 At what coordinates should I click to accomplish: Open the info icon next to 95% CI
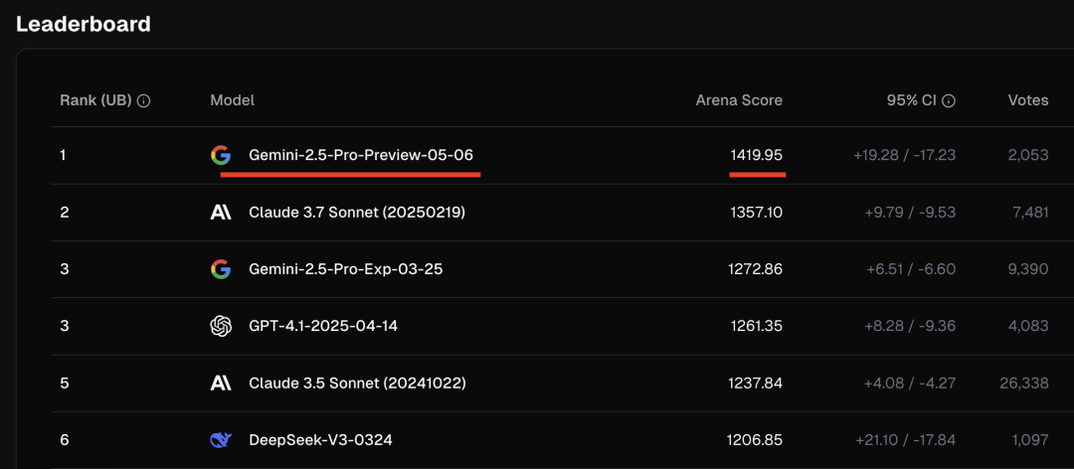[x=949, y=100]
